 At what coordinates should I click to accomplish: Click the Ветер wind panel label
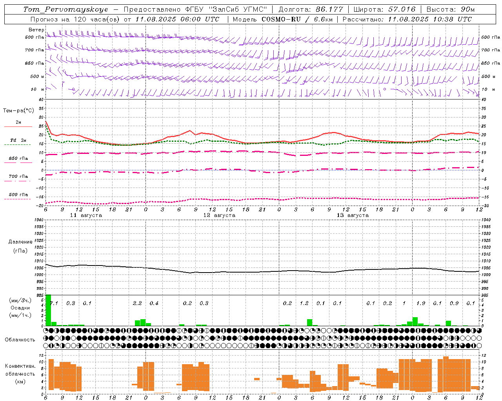point(36,30)
